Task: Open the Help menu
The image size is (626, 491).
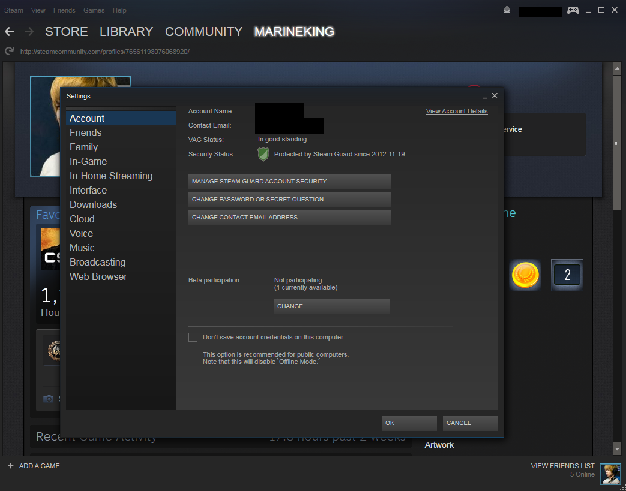Action: [119, 10]
